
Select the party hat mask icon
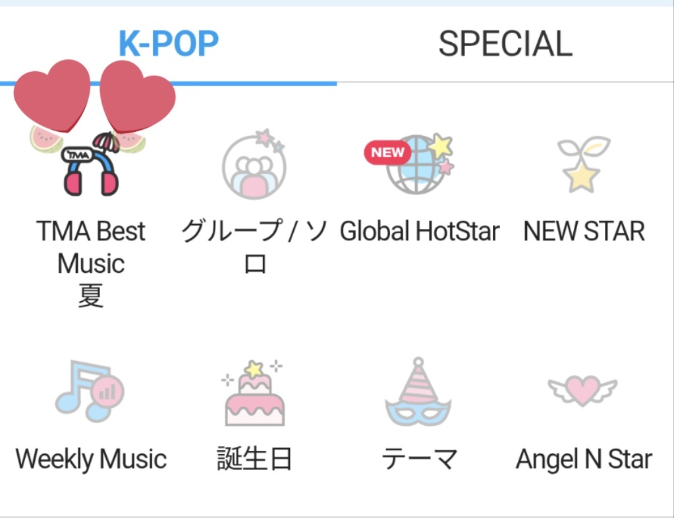[x=418, y=391]
